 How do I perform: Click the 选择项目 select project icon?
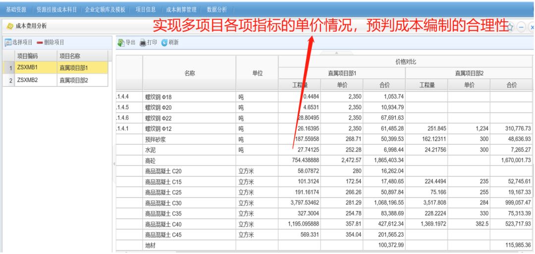7,42
